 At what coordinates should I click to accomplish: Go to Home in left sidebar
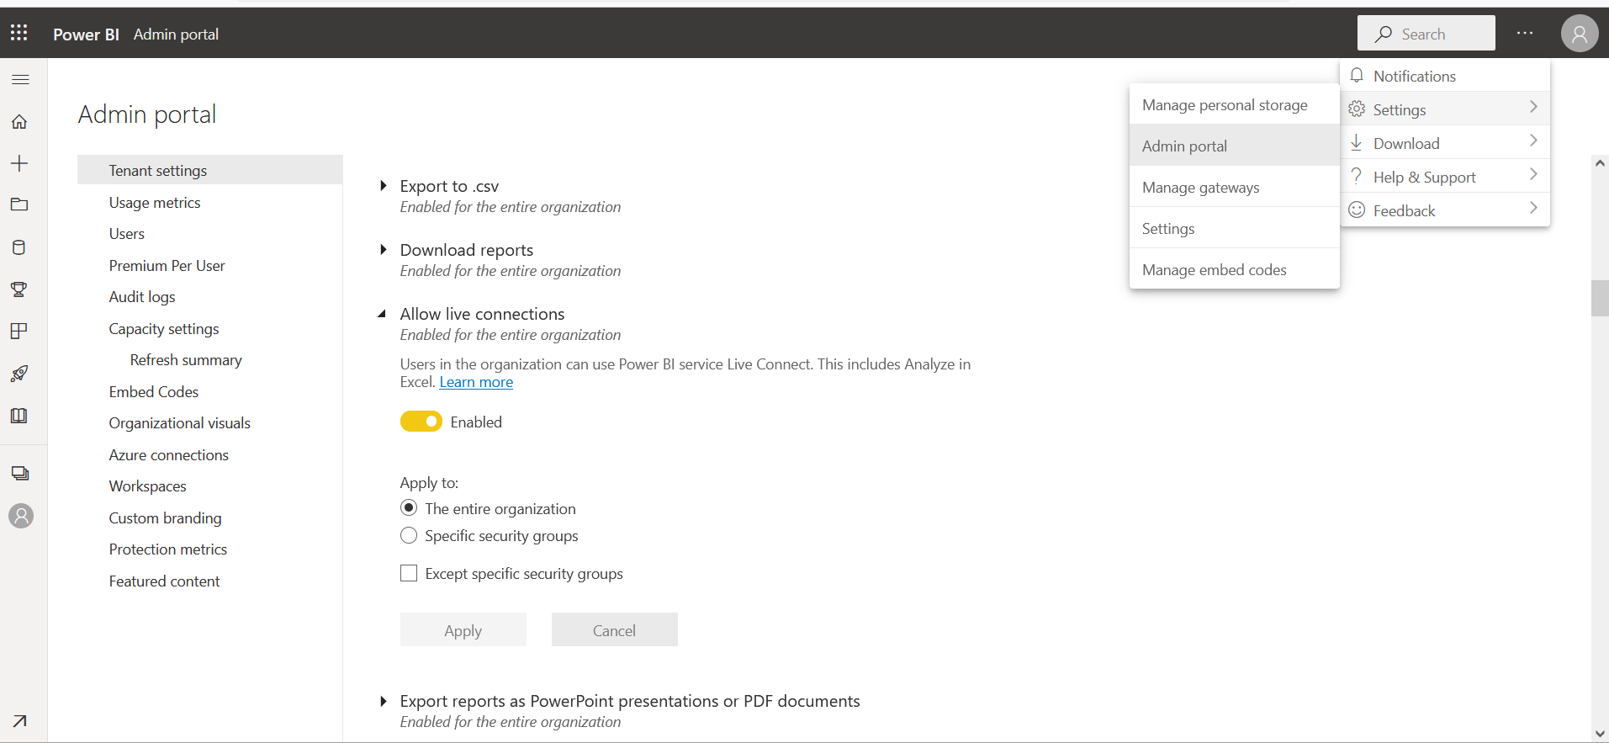coord(19,122)
